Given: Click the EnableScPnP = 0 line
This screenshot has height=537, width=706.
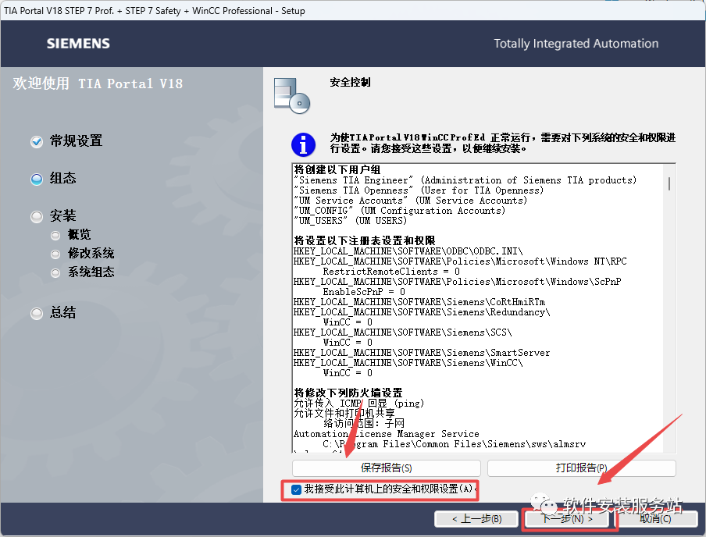Looking at the screenshot, I should pos(364,292).
